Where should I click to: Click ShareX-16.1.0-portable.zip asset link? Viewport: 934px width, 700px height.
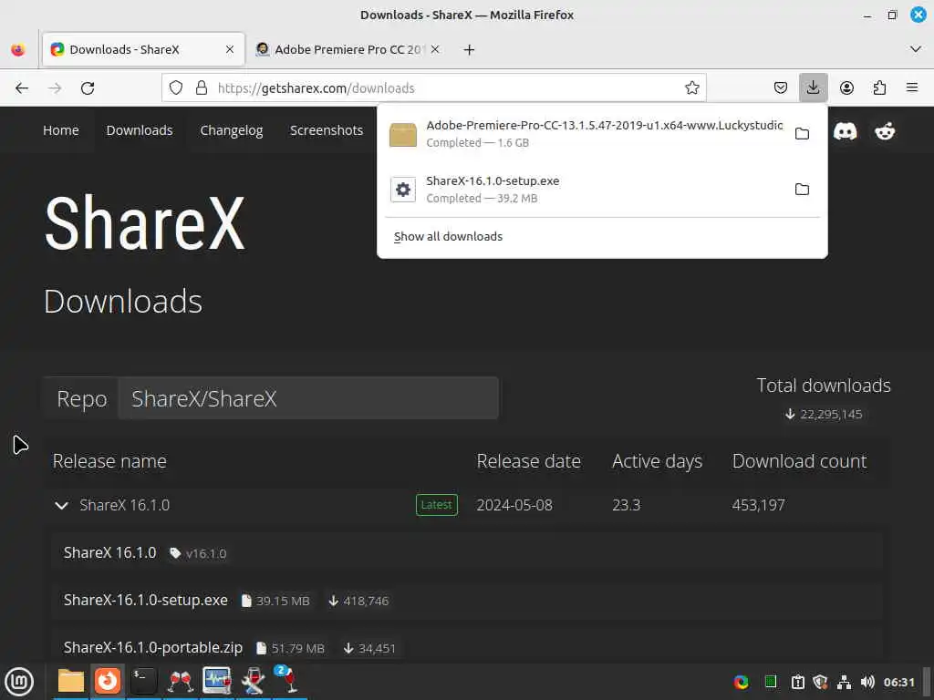coord(152,648)
